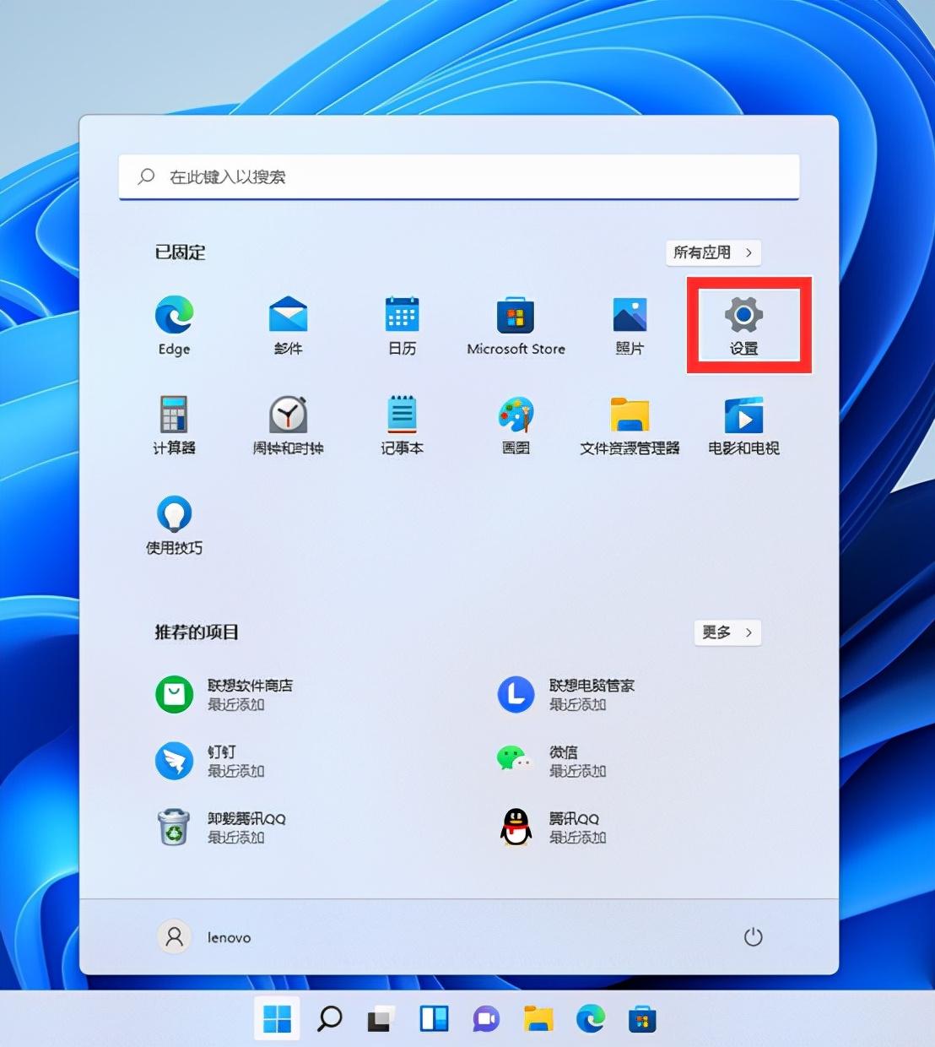
Task: Show 所有应用 all apps list
Action: (713, 252)
